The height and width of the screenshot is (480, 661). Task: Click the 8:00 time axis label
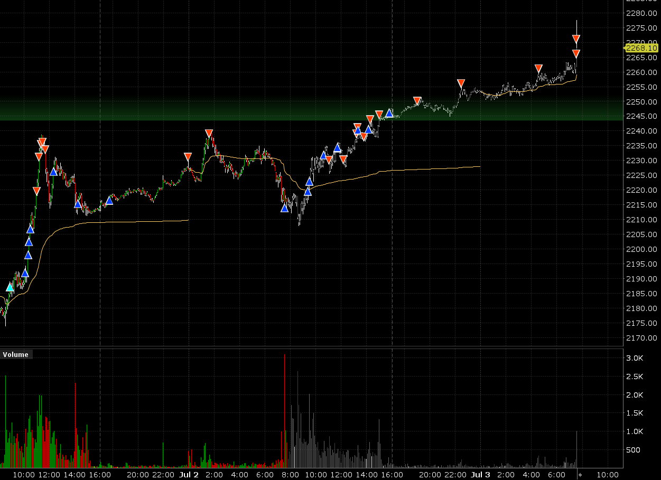[291, 475]
